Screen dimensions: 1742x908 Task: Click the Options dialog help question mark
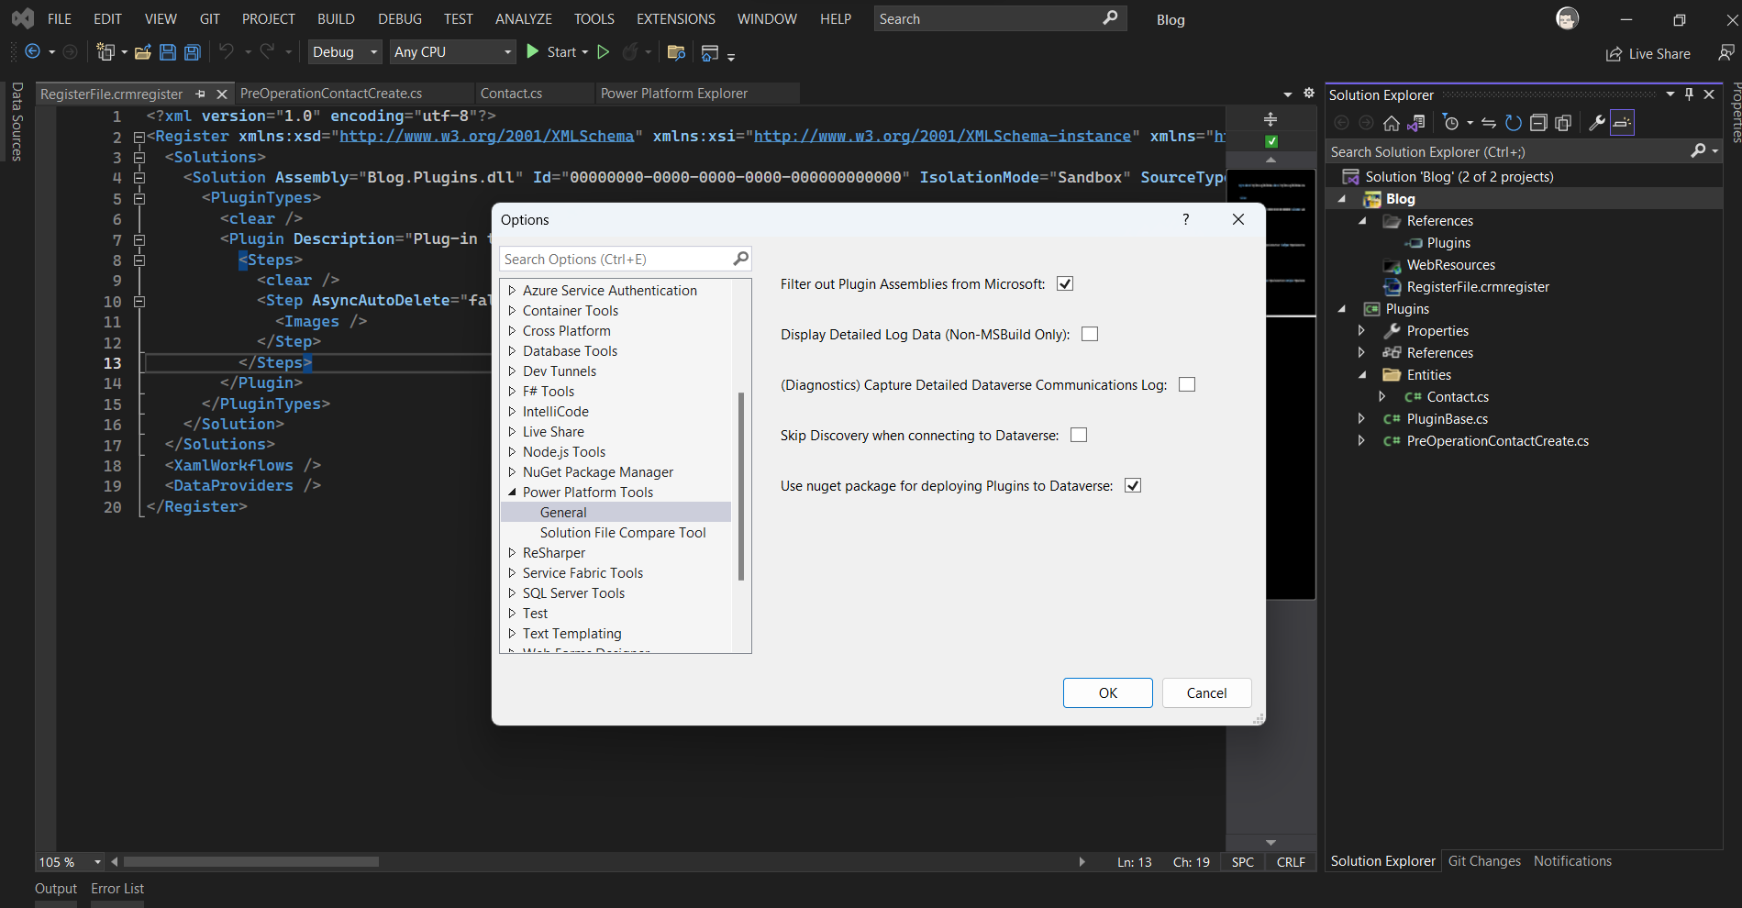coord(1186,219)
